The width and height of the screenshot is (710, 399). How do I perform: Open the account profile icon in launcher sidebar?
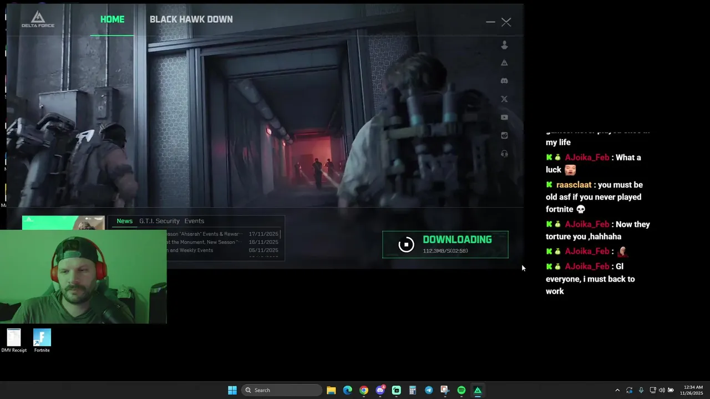click(504, 45)
